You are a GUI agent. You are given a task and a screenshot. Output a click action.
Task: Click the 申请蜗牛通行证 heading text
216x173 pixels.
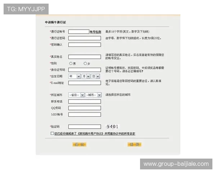(x=55, y=22)
